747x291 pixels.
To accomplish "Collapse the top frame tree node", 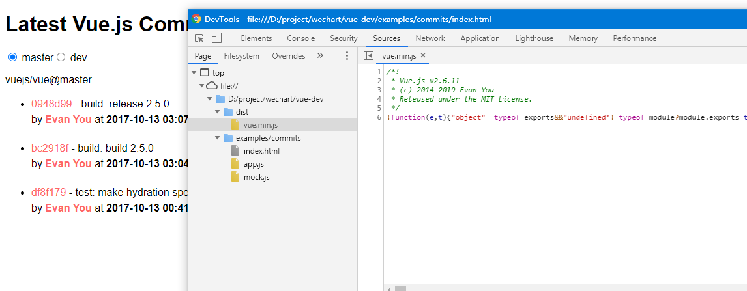I will 194,73.
